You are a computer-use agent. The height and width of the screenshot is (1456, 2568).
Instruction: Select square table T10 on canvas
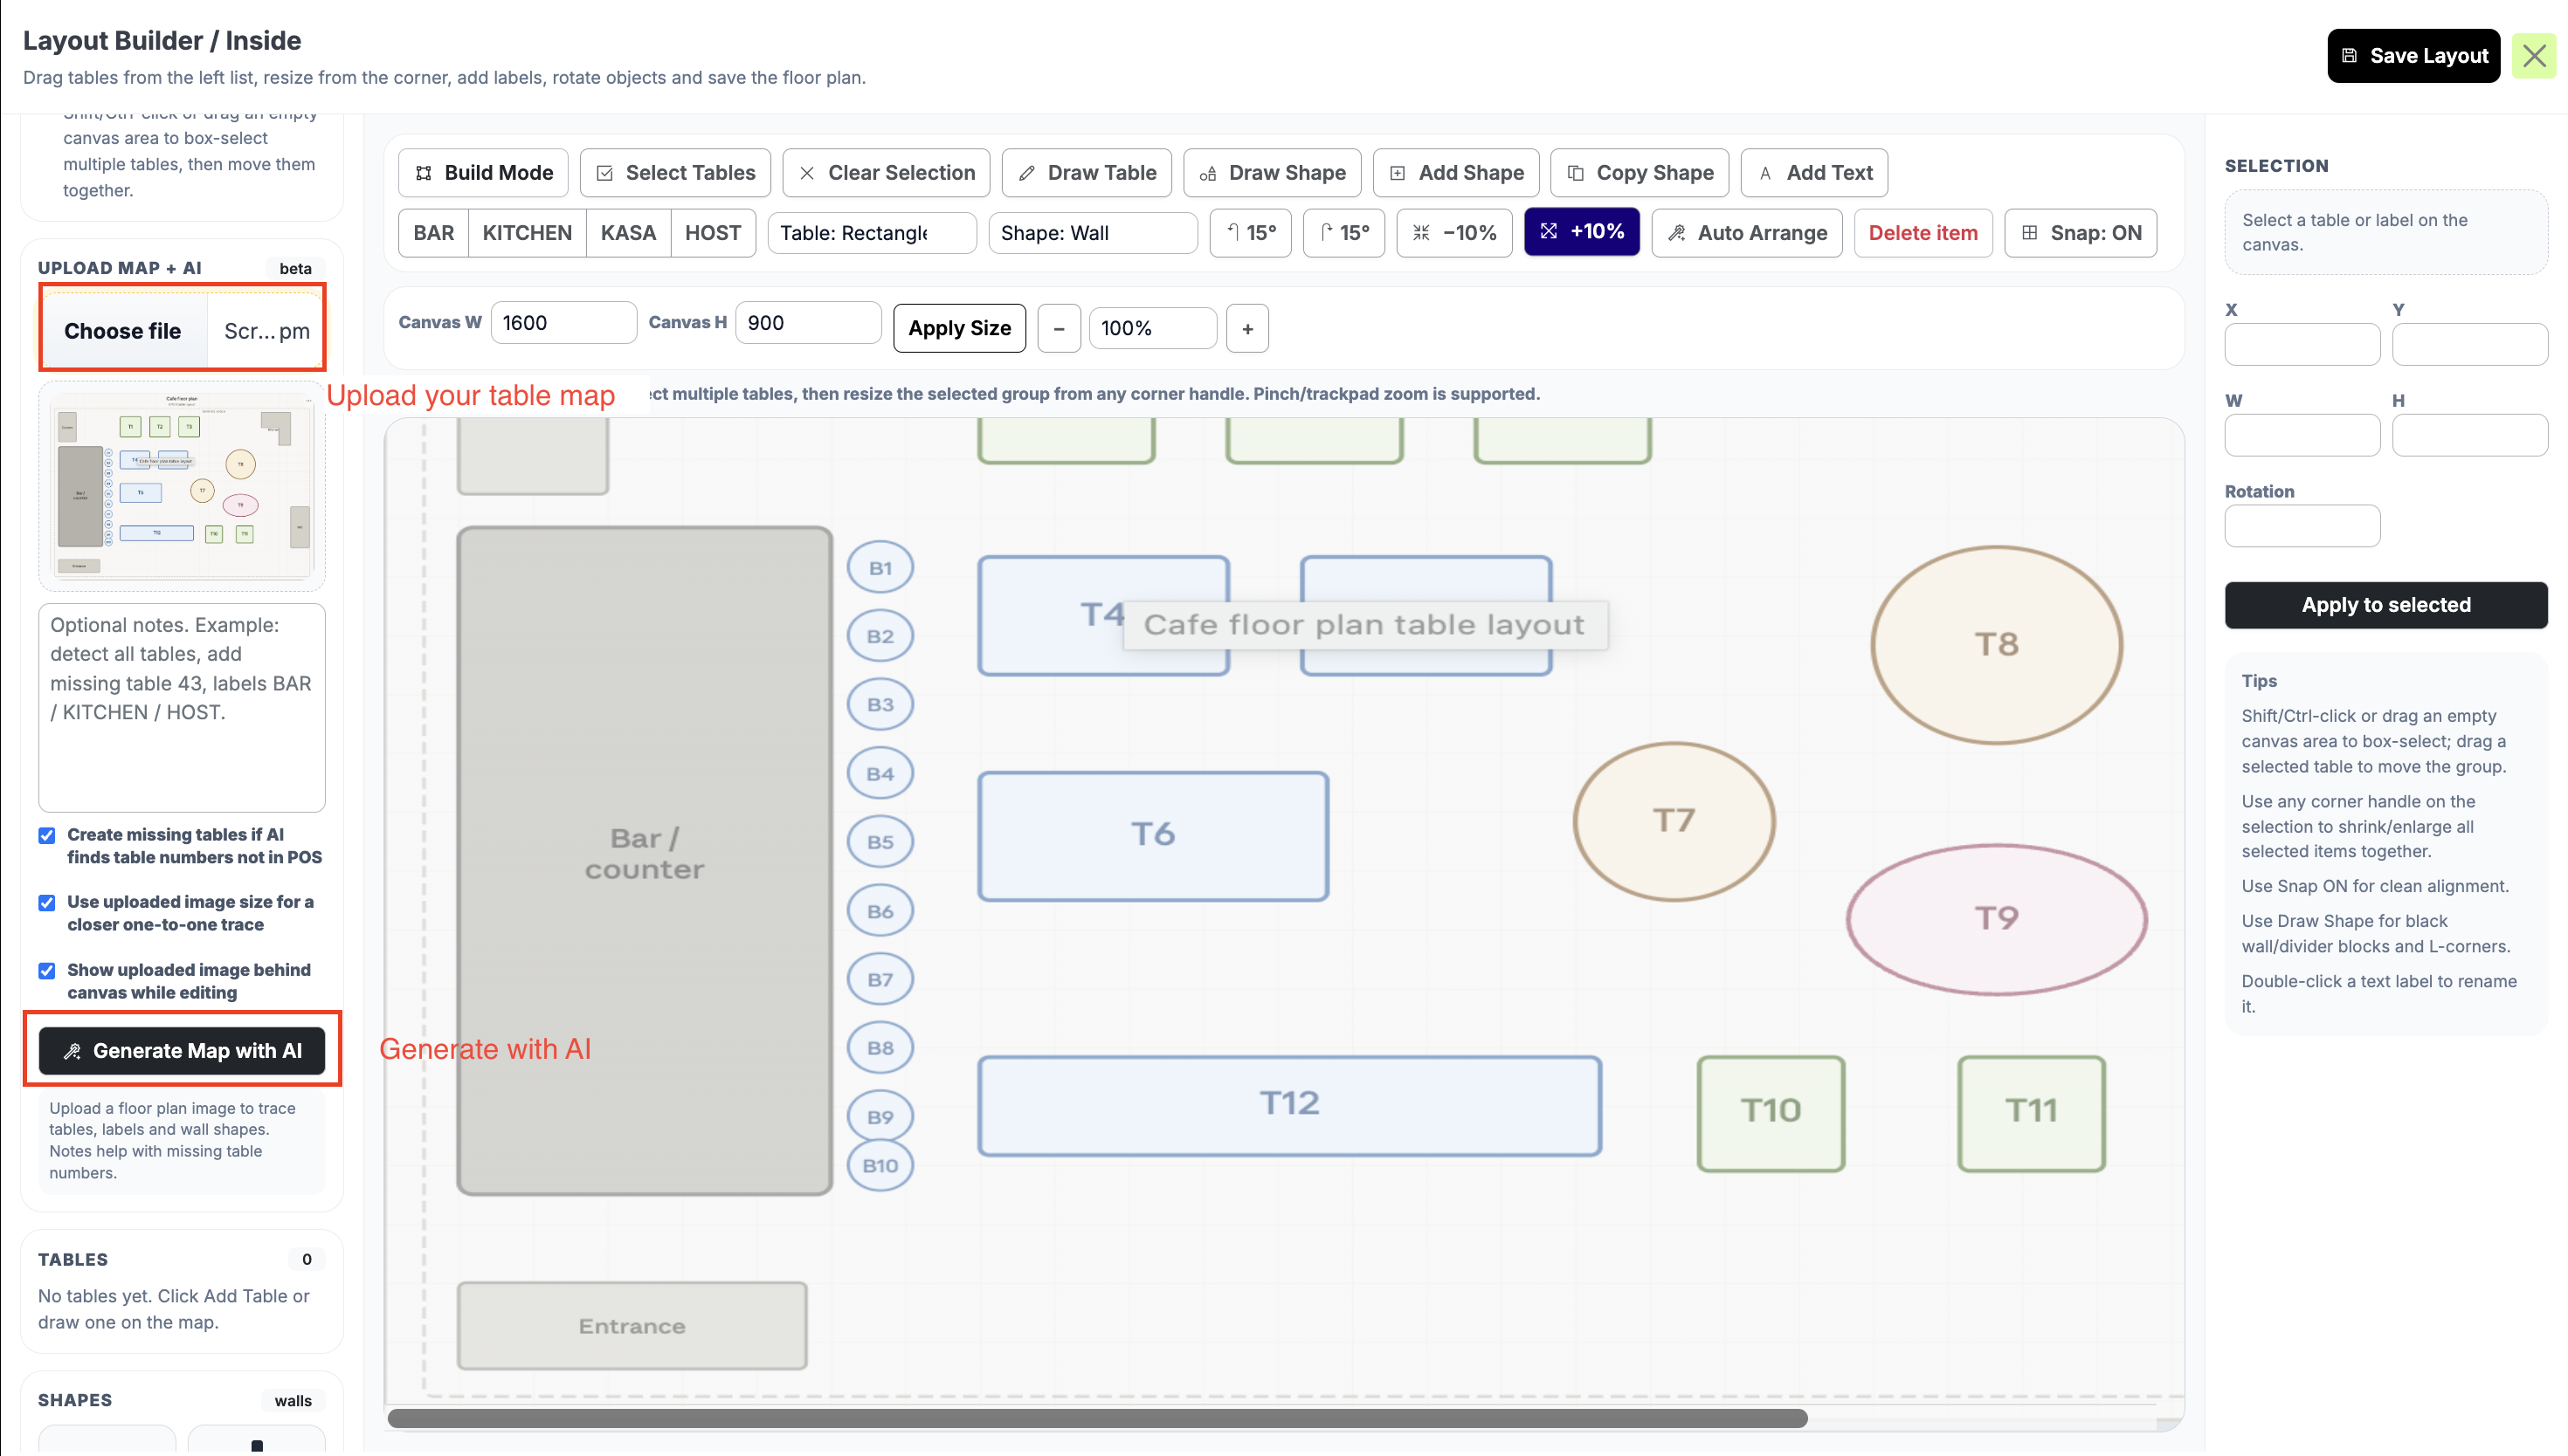1771,1113
